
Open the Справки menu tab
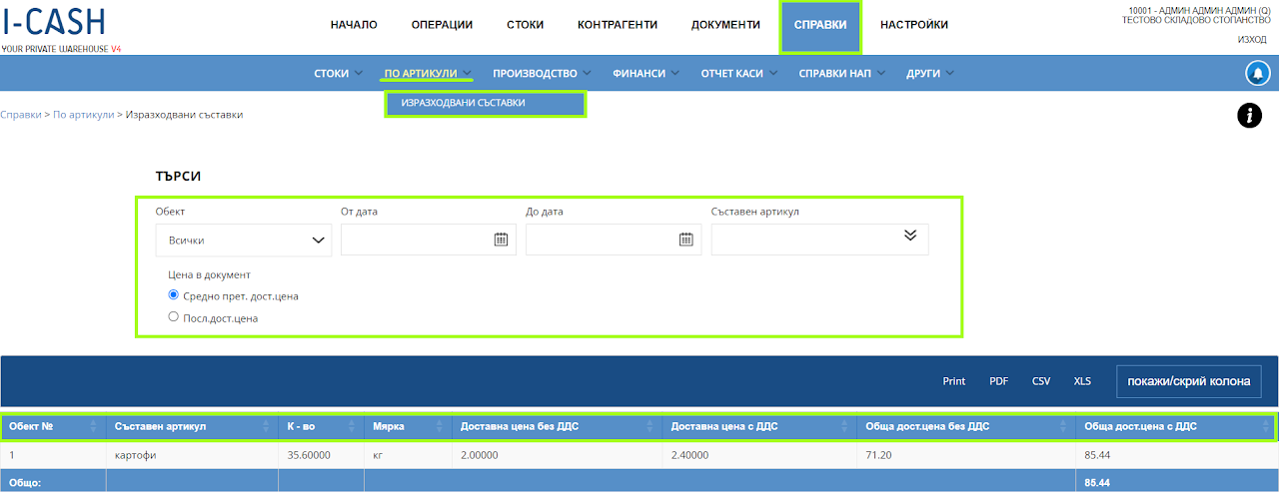[x=820, y=26]
